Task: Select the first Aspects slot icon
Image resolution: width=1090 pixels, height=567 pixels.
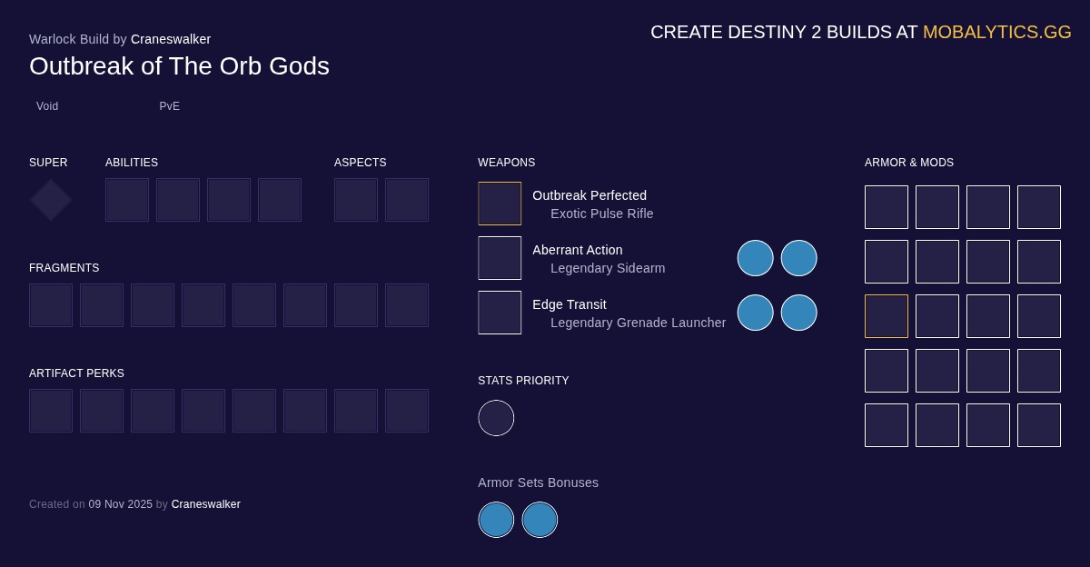Action: 356,199
